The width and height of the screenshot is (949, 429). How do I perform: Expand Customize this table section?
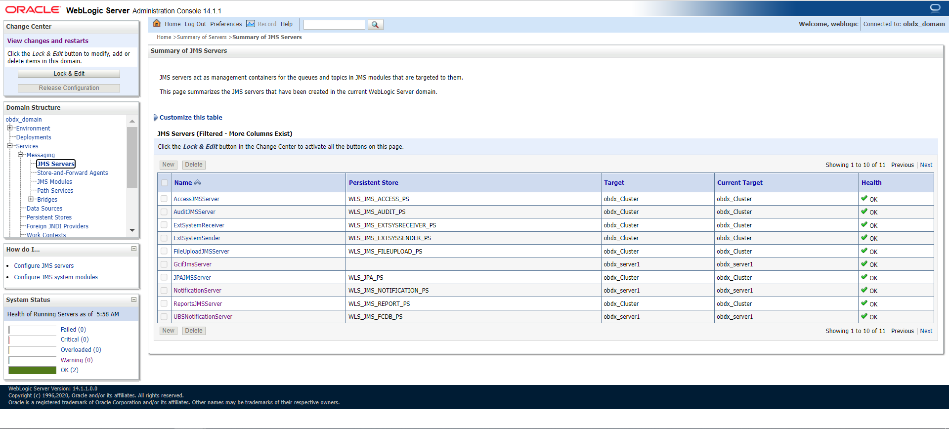pyautogui.click(x=156, y=118)
